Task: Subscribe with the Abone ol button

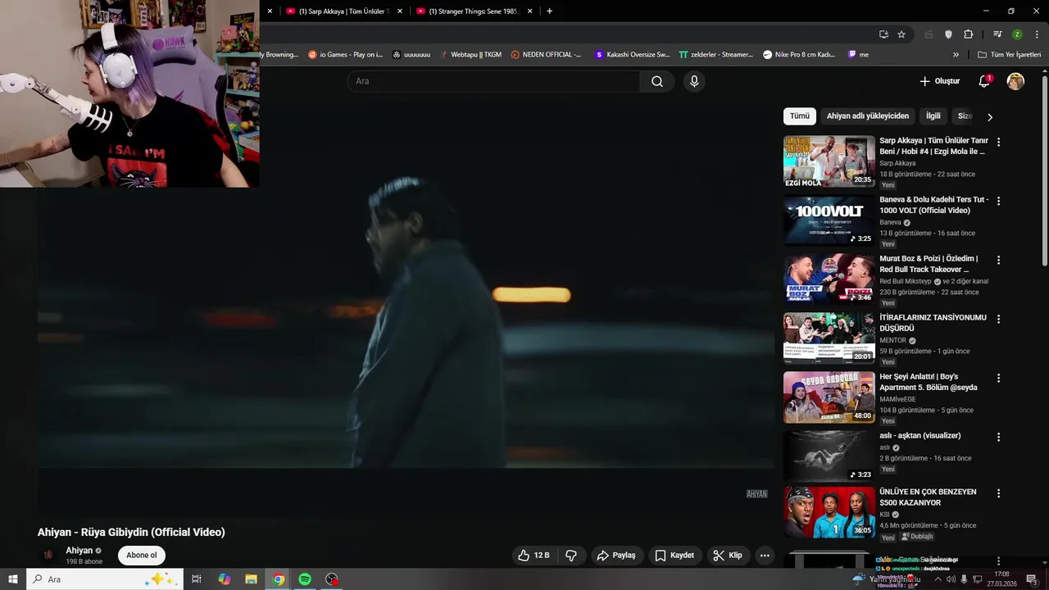Action: click(x=141, y=556)
